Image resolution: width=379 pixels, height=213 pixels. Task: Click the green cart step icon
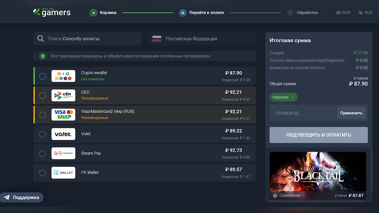pyautogui.click(x=93, y=13)
